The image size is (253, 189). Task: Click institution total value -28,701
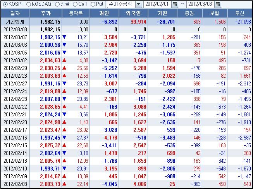[166, 22]
